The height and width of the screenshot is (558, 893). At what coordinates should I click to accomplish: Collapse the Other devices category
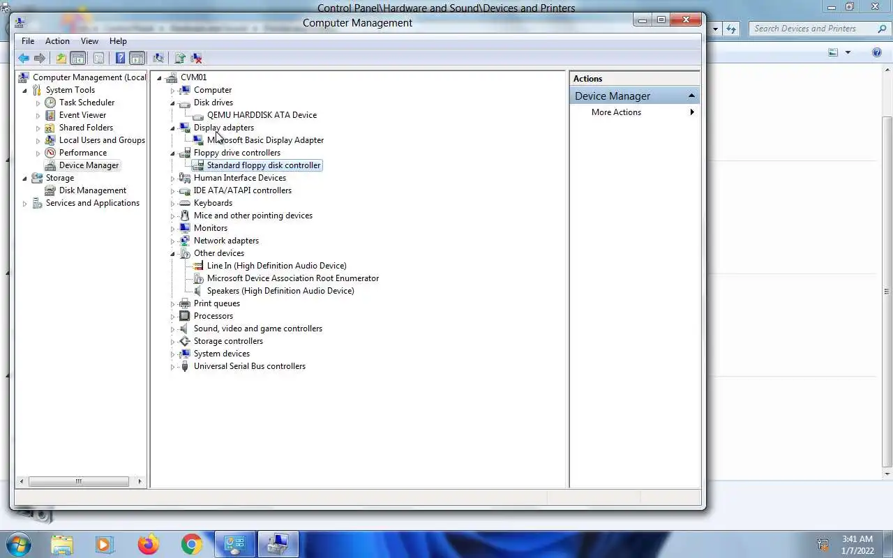(173, 253)
